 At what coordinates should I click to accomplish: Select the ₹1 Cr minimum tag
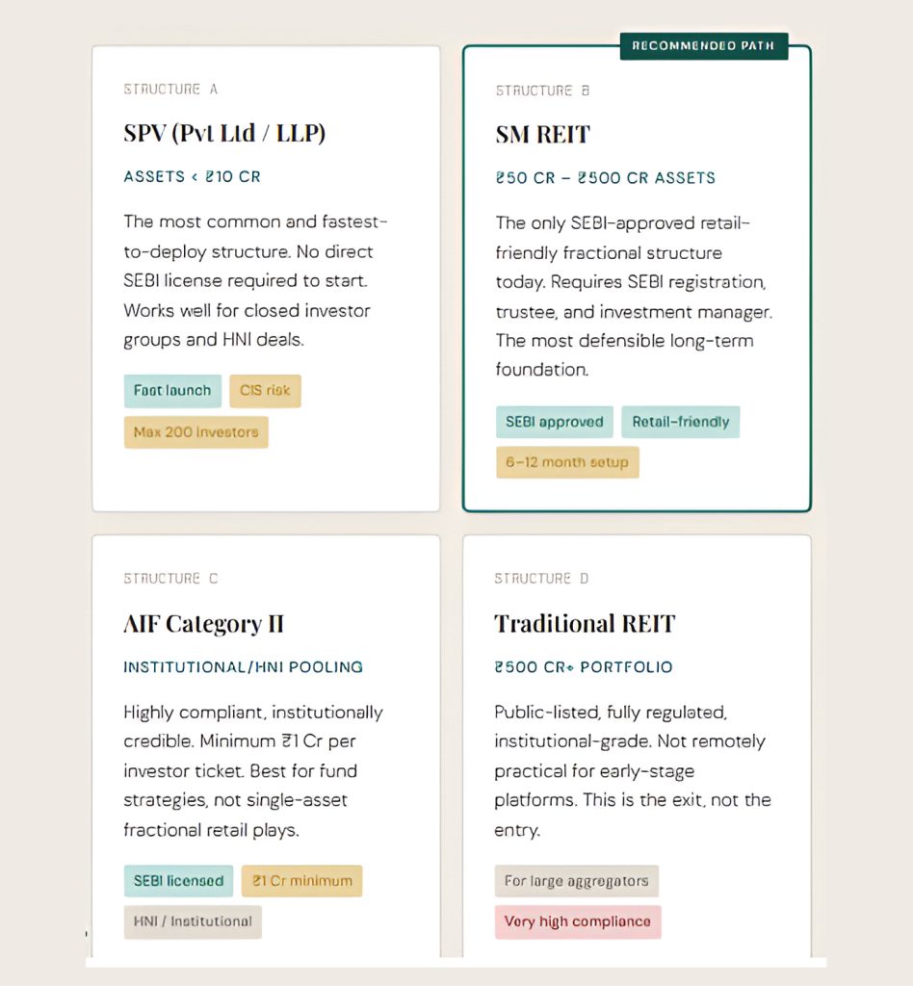301,881
